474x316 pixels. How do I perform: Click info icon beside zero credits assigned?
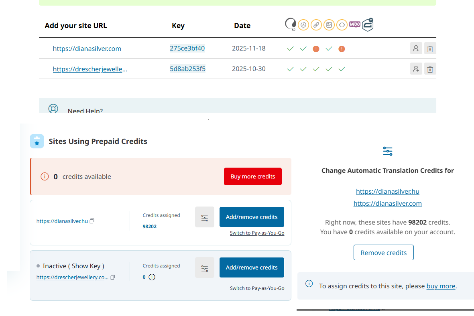(152, 277)
